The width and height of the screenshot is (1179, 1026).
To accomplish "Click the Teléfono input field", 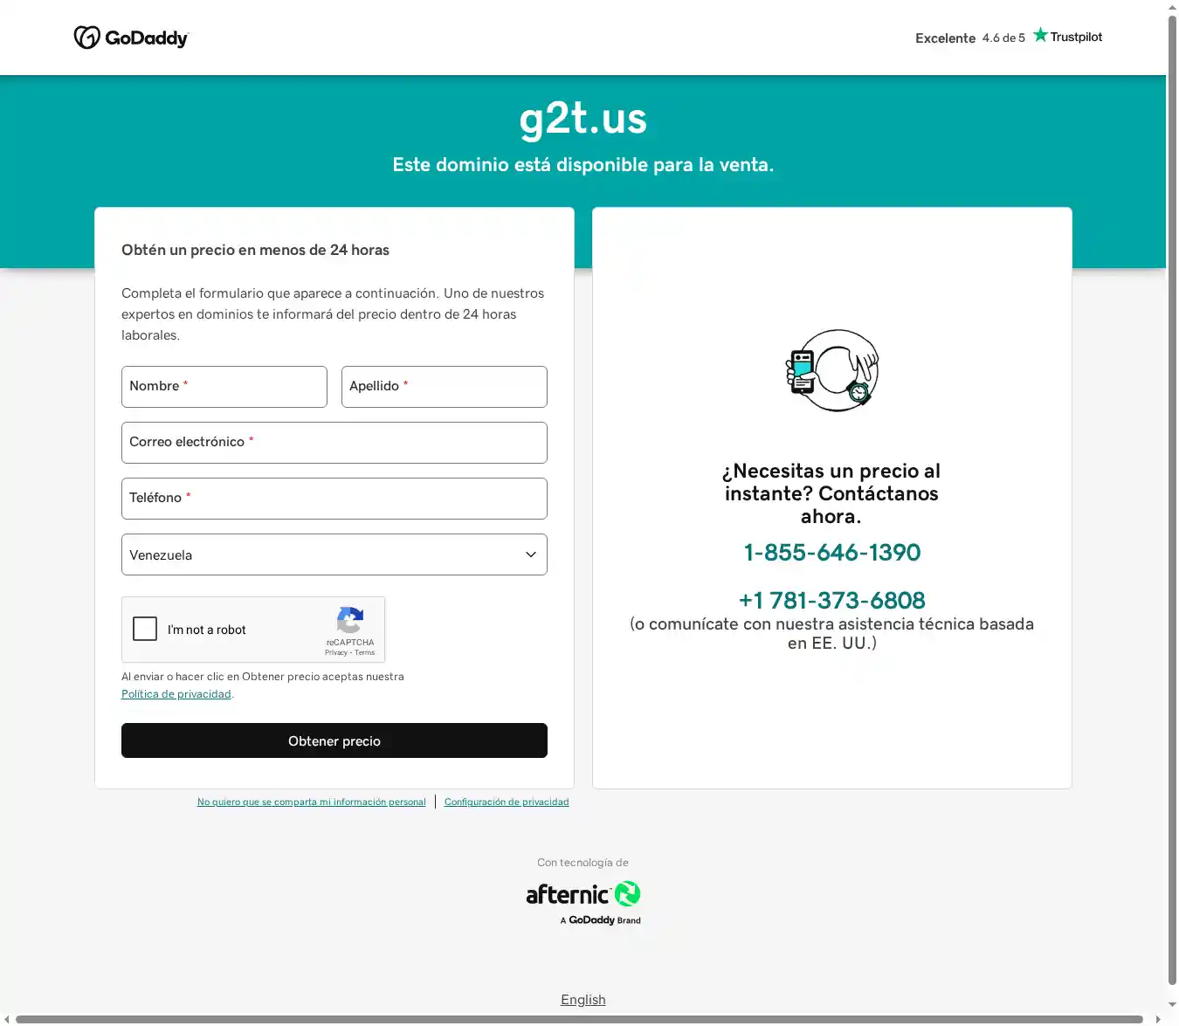I will pyautogui.click(x=334, y=499).
